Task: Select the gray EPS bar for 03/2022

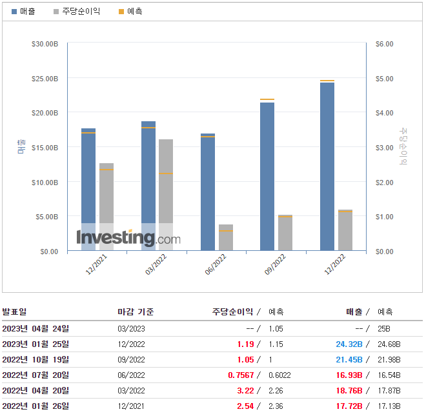Action: pyautogui.click(x=166, y=195)
